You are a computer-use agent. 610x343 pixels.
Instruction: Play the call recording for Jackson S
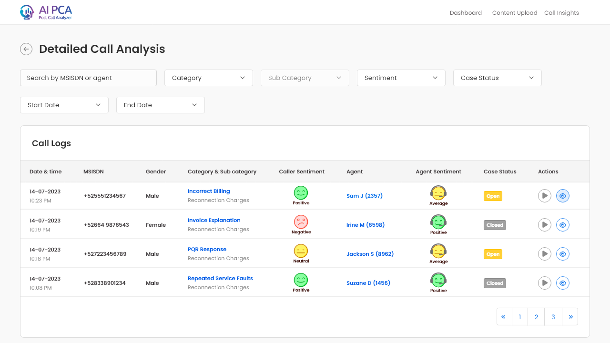[545, 254]
